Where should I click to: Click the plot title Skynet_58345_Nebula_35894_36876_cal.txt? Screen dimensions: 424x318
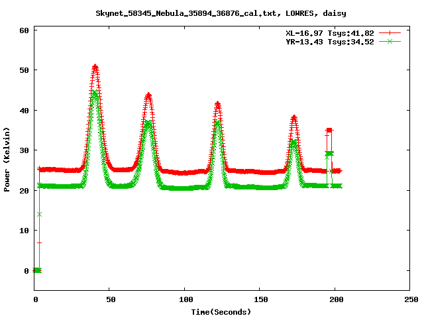(x=221, y=13)
